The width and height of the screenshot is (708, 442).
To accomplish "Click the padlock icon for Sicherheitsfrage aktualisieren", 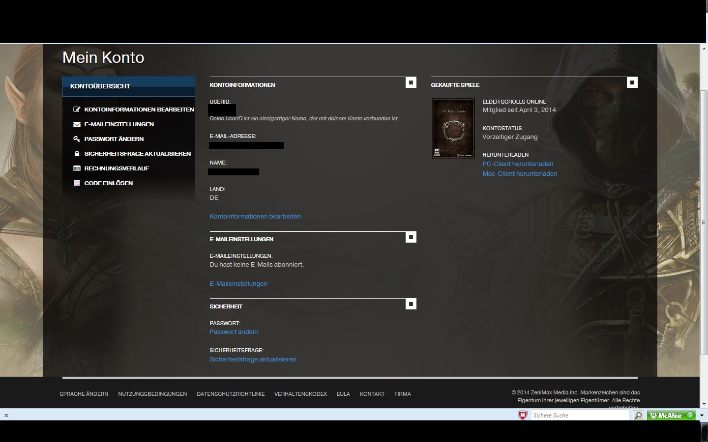I will click(x=77, y=154).
